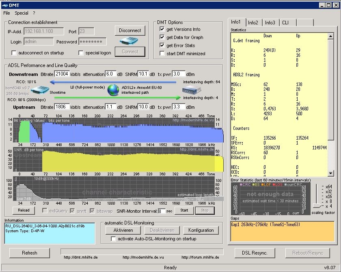Open the ? help menu

coord(34,13)
